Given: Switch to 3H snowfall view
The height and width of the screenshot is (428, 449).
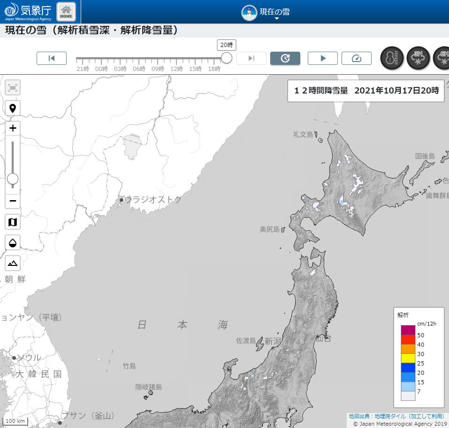Looking at the screenshot, I should coord(418,58).
